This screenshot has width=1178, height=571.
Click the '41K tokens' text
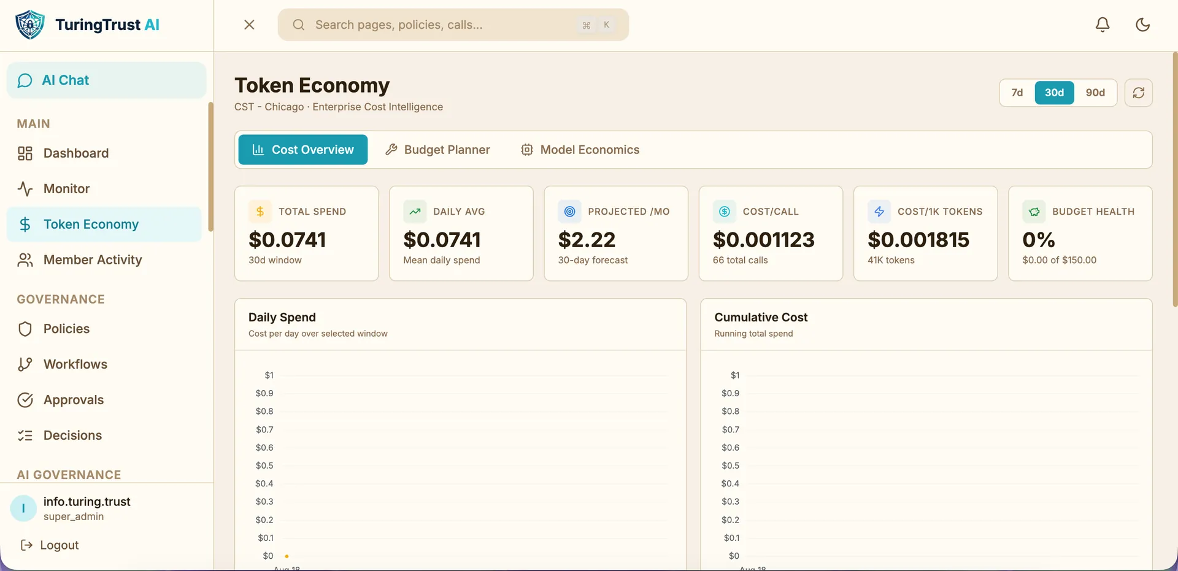891,260
